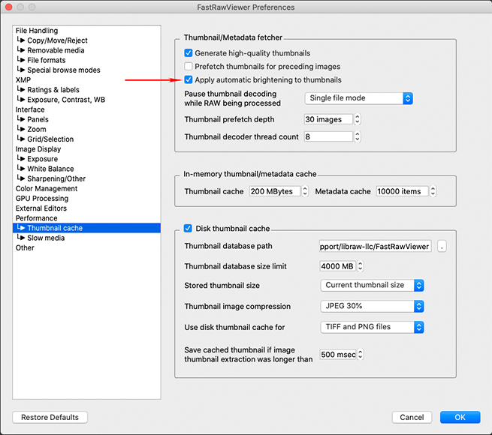Disable Apply automatic brightening to thumbnails
The image size is (492, 435).
point(189,79)
